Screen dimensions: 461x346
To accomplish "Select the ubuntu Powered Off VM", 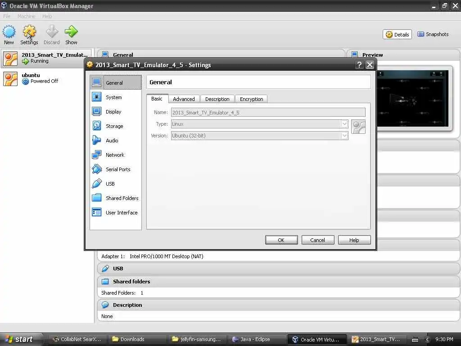I will click(46, 78).
